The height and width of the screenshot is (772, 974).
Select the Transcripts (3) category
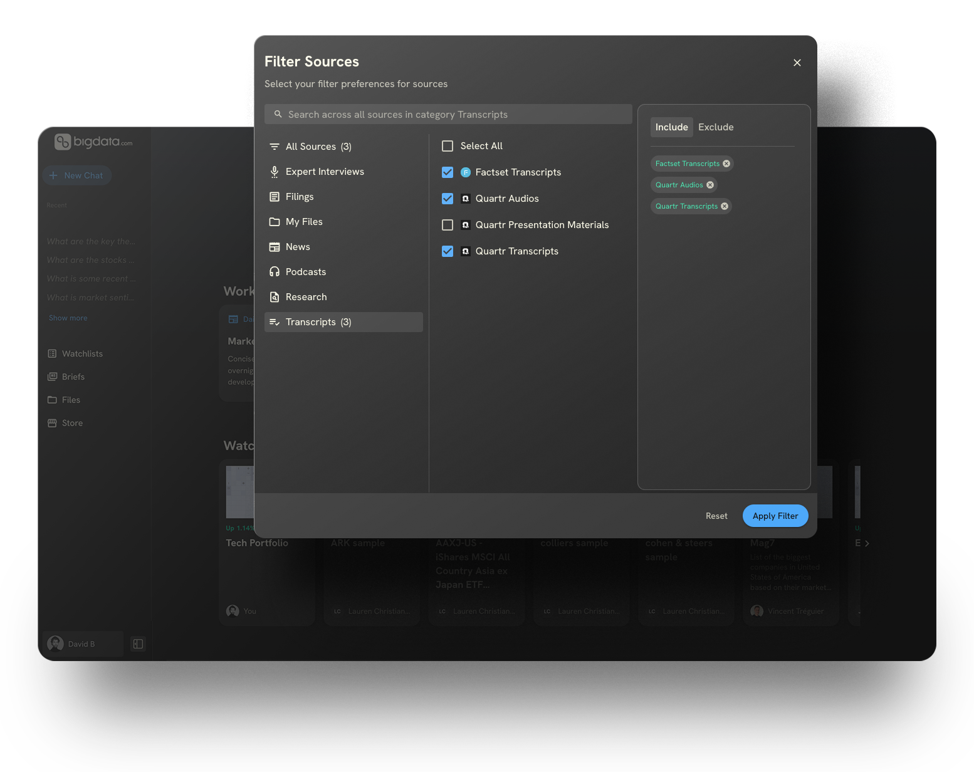point(343,322)
